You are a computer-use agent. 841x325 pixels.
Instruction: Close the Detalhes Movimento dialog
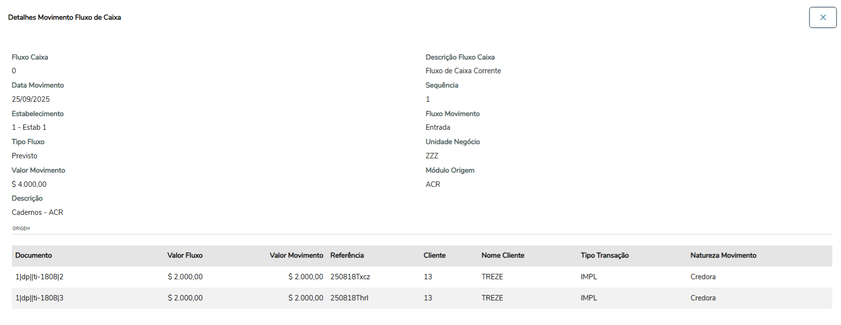pyautogui.click(x=822, y=18)
